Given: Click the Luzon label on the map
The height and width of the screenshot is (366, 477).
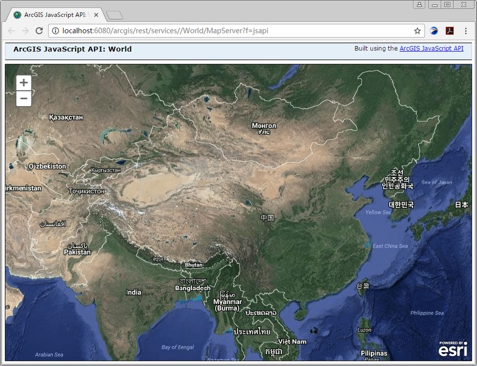Looking at the screenshot, I should click(x=364, y=330).
